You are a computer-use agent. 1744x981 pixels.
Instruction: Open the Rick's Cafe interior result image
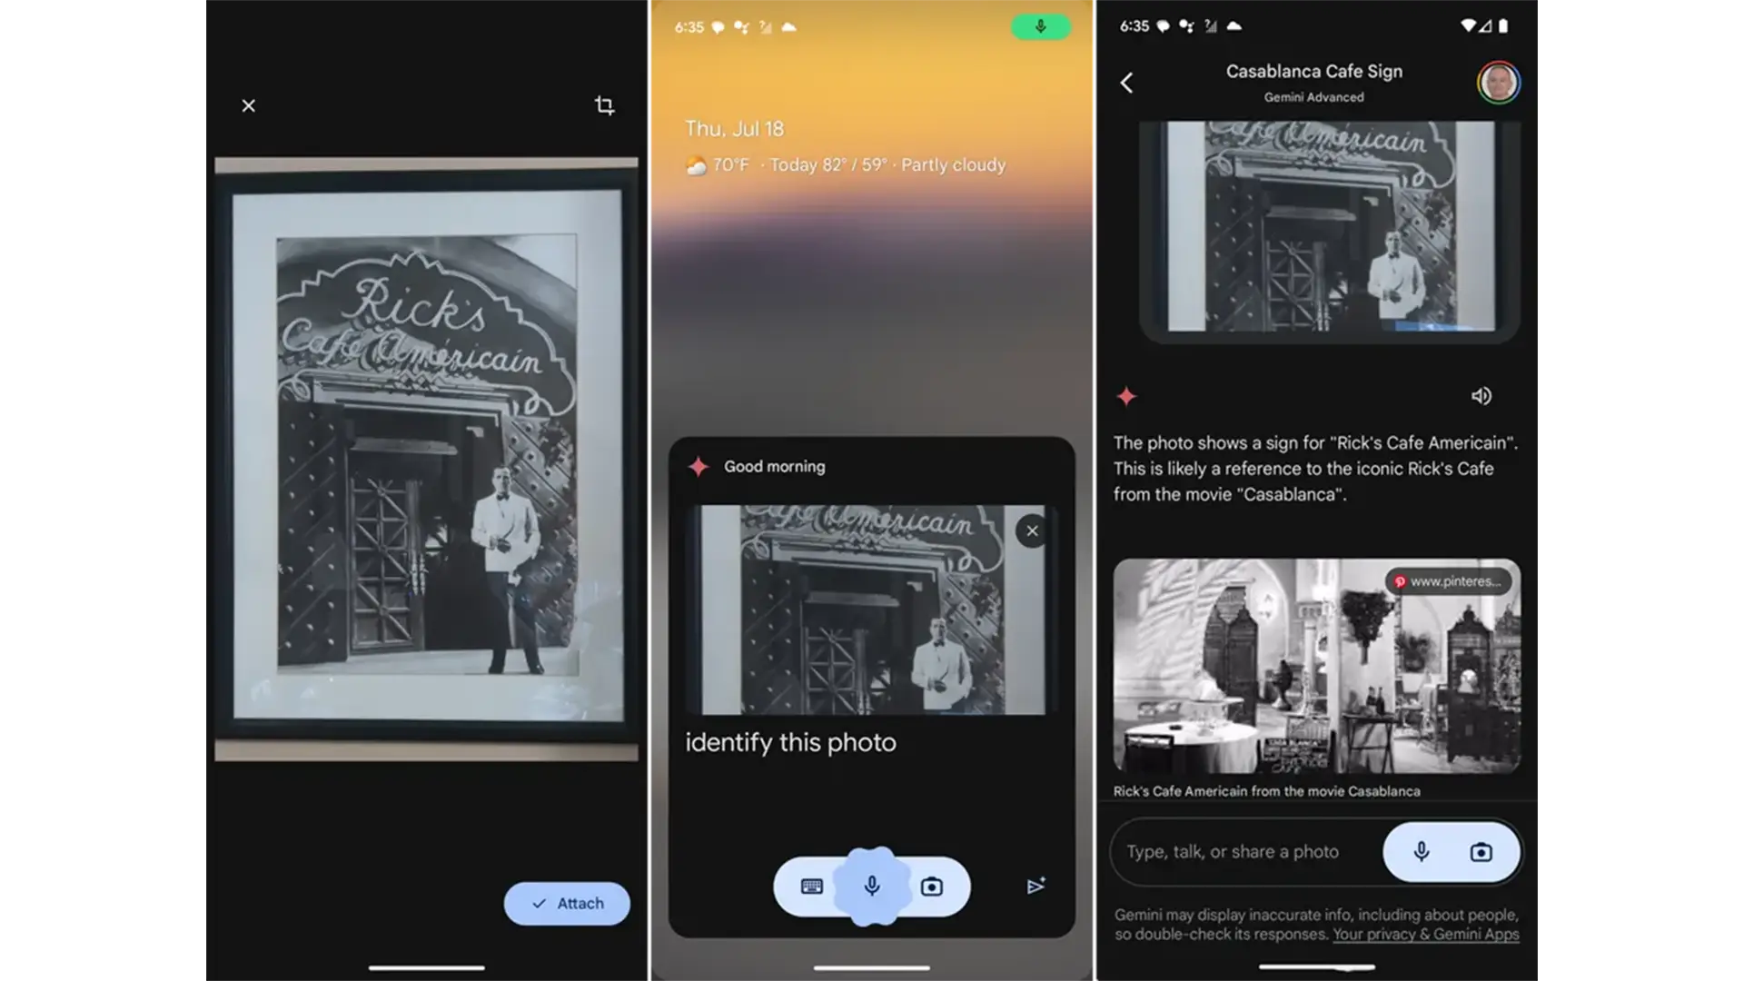point(1317,666)
